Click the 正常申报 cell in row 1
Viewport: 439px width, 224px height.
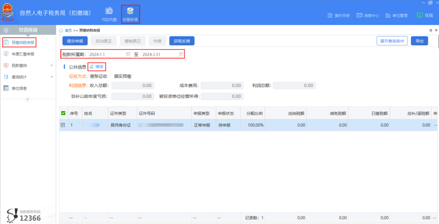point(204,125)
